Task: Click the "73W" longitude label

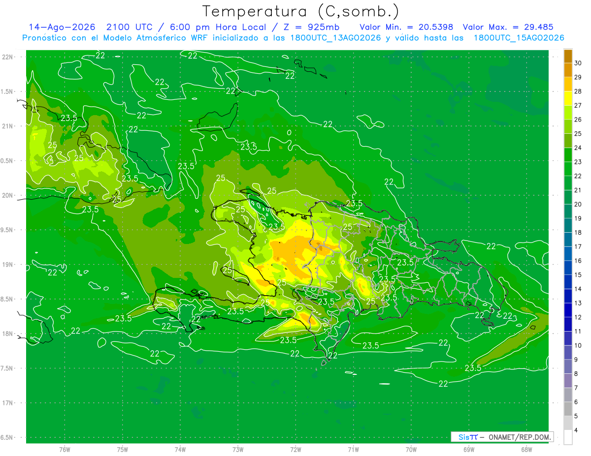Action: (238, 450)
